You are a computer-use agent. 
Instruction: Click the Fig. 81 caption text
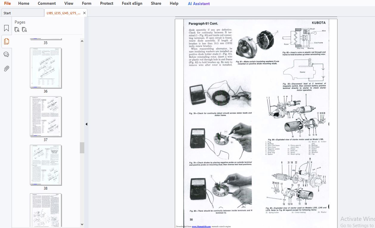[257, 63]
